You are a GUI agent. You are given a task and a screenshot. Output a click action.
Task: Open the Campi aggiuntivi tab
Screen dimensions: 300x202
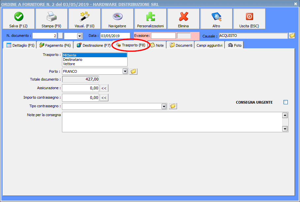click(209, 45)
